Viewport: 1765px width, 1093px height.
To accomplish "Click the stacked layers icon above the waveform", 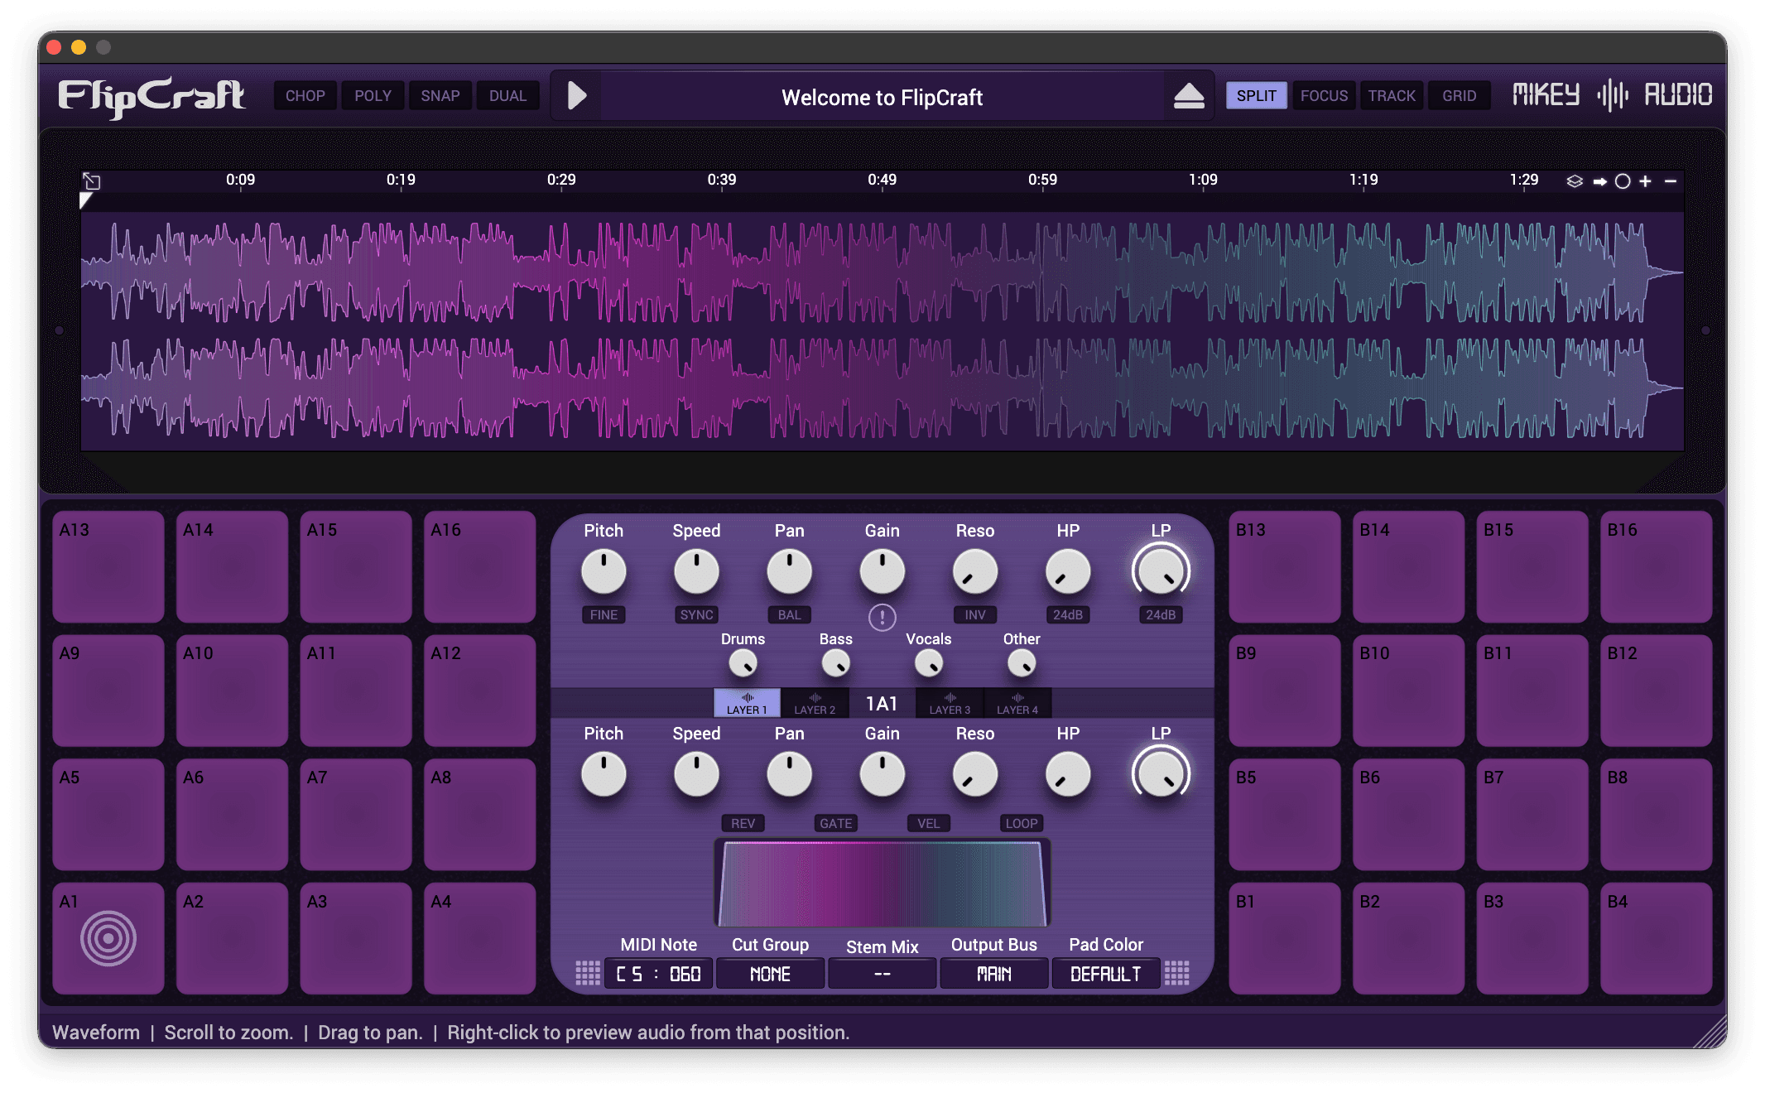I will (1575, 181).
